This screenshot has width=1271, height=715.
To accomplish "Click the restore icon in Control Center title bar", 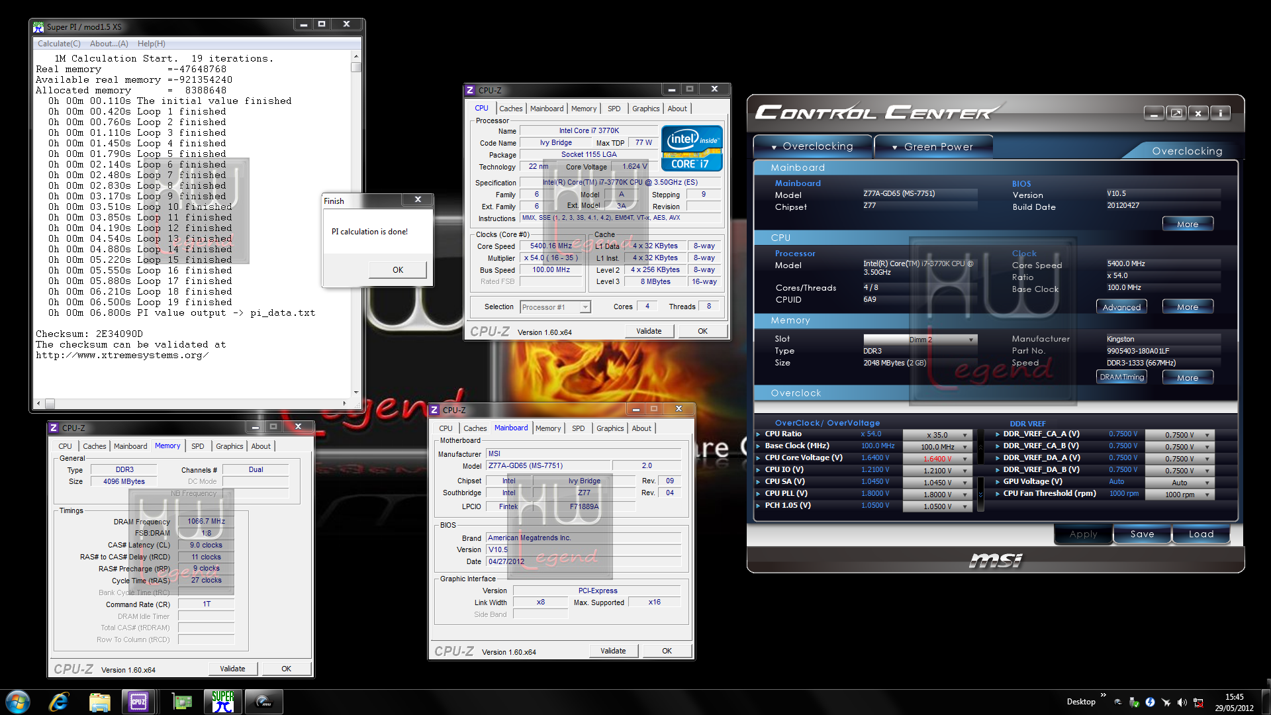I will click(1176, 113).
